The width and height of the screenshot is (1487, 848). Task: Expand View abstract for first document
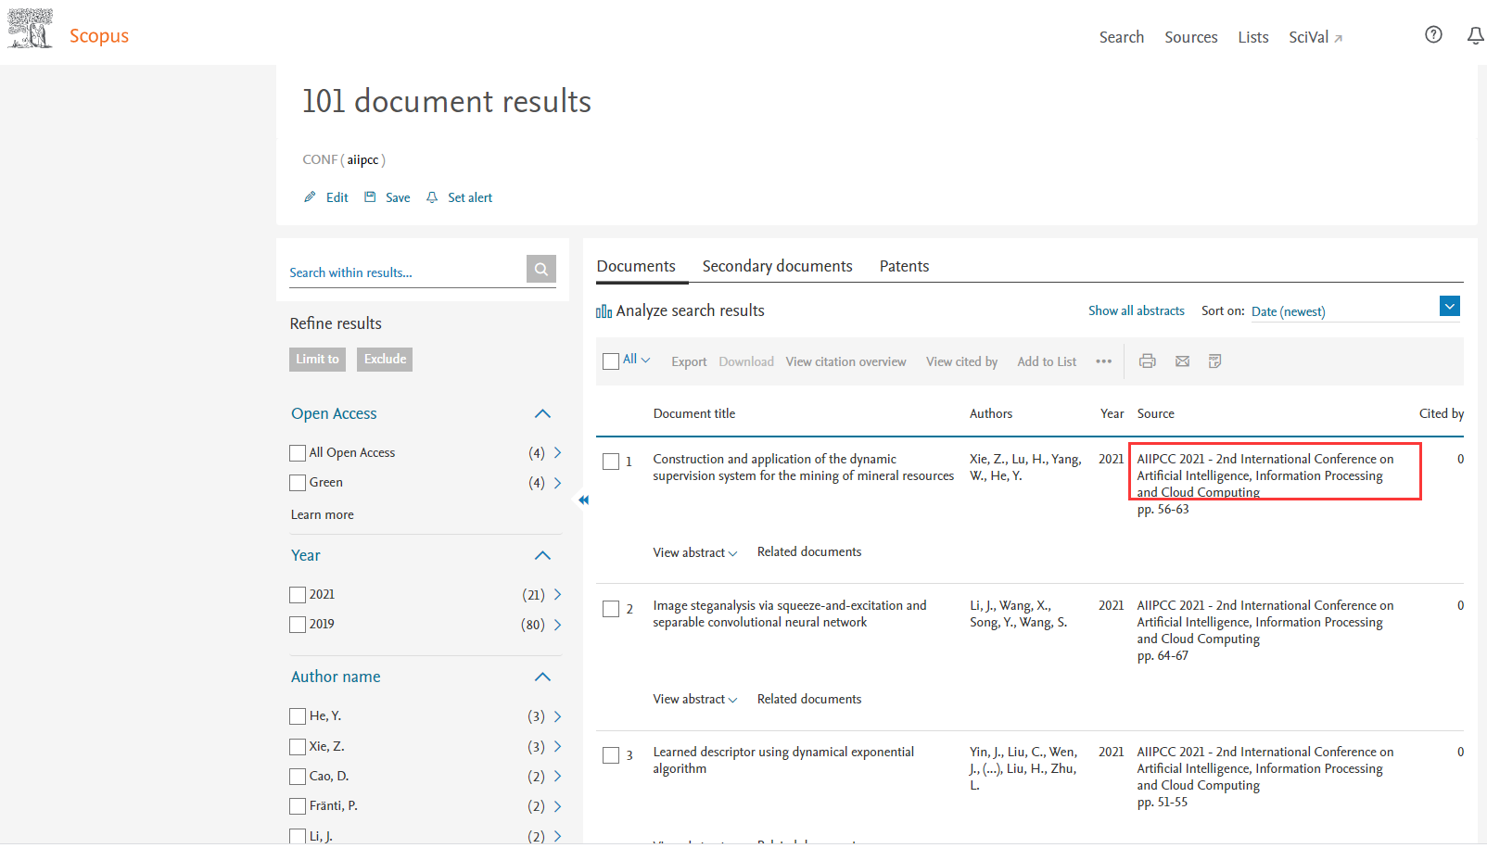point(694,552)
